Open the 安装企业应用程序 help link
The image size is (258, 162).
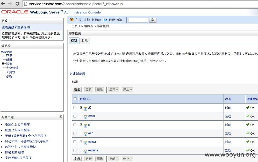click(17, 124)
